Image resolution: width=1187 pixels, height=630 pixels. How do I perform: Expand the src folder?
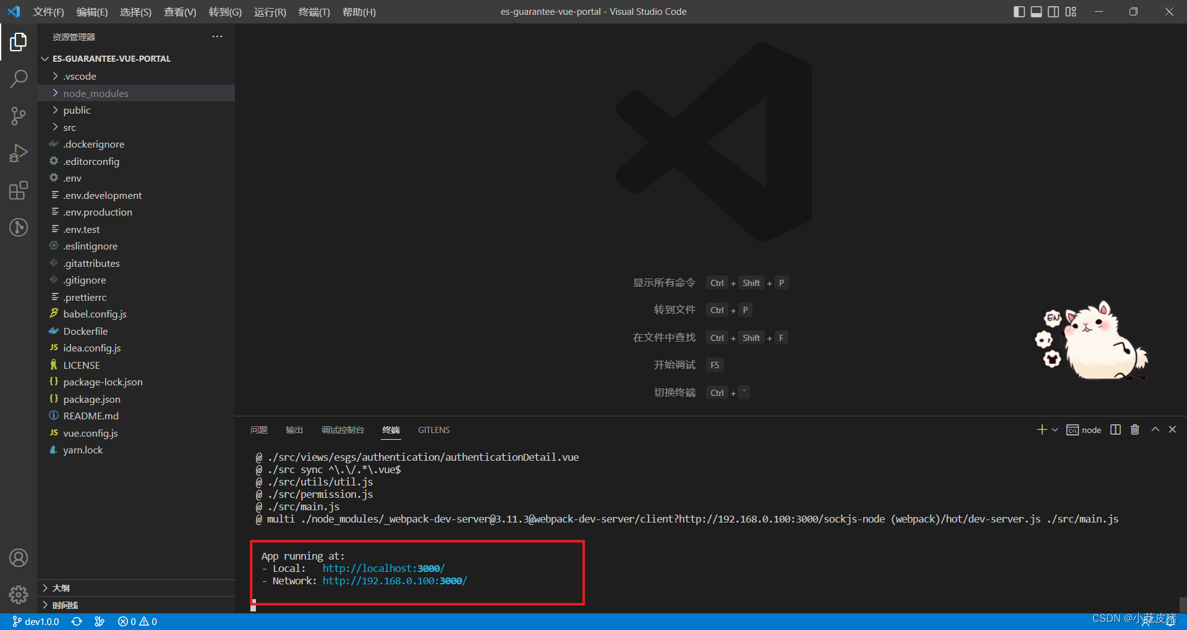pos(69,127)
